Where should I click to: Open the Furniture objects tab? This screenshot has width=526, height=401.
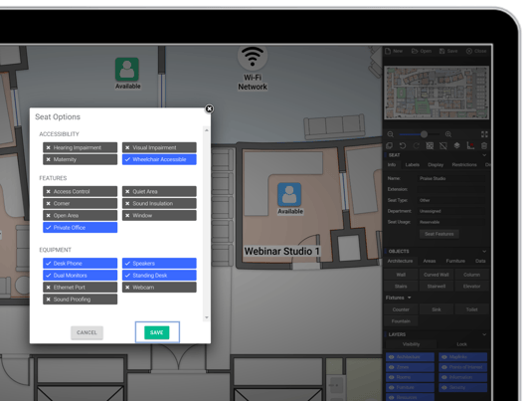tap(455, 261)
